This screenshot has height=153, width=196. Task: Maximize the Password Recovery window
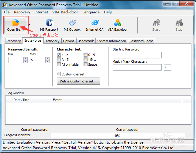175,4
